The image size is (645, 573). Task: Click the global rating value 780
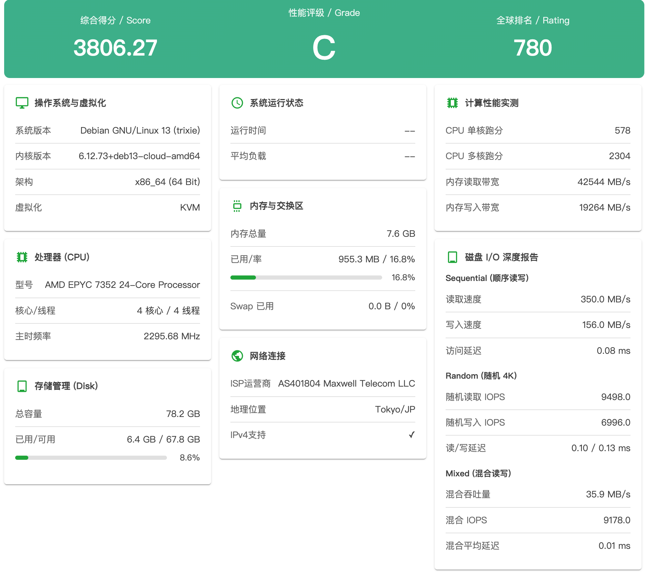pos(533,48)
